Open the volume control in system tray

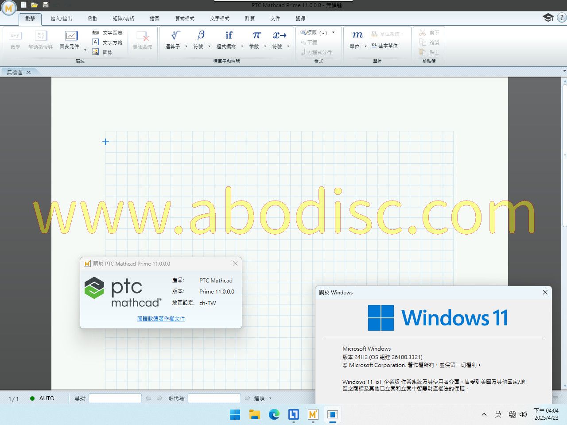523,414
